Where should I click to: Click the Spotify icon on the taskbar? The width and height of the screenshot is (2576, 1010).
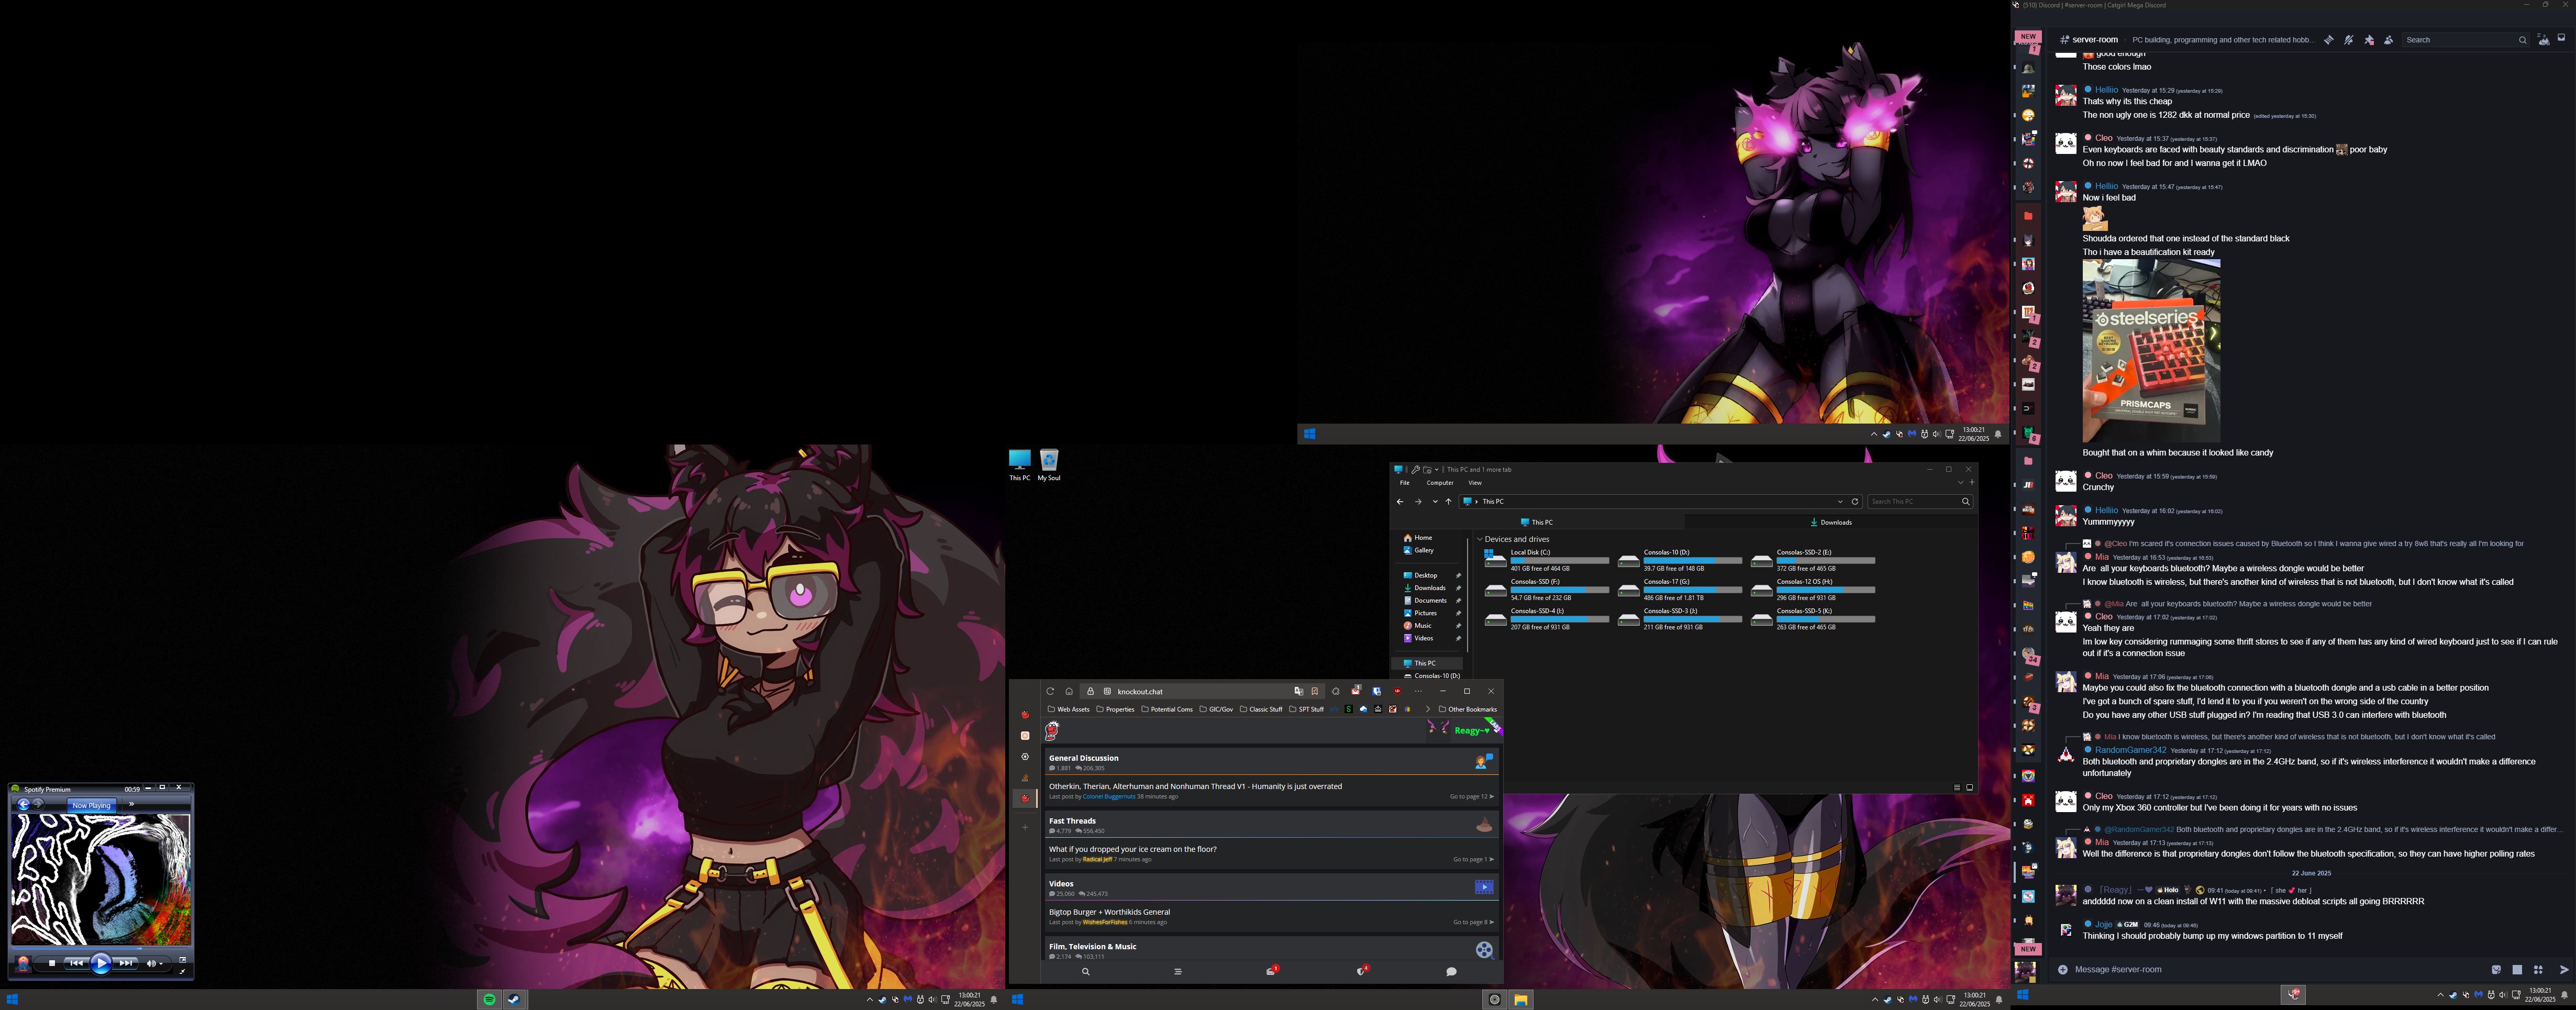click(489, 999)
